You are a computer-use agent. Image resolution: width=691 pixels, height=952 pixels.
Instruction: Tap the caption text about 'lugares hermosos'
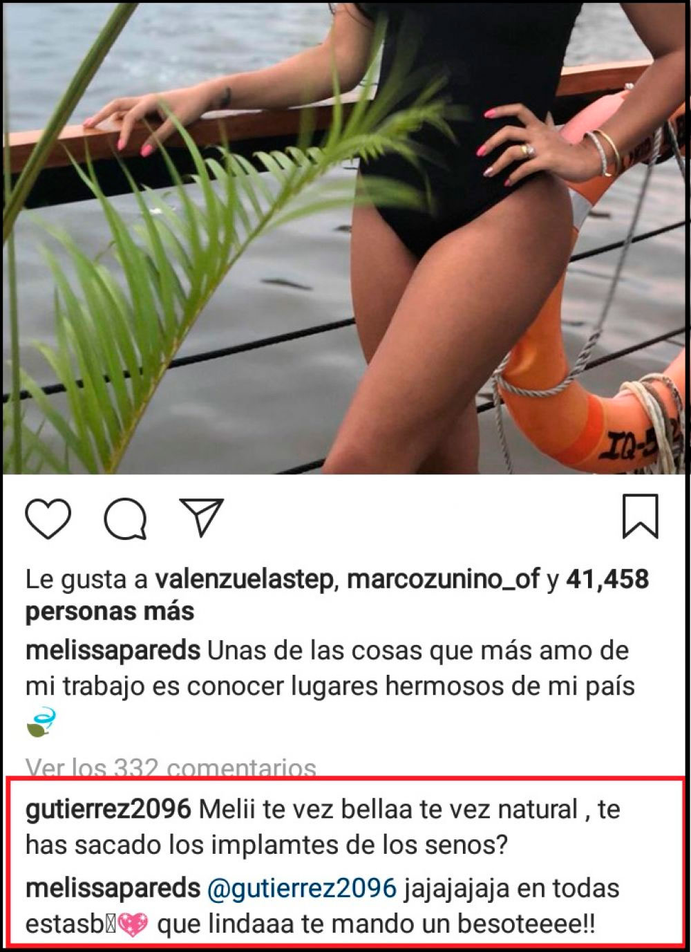pyautogui.click(x=330, y=669)
